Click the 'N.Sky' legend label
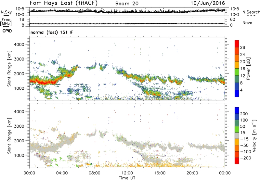260x180 pixels. tap(6, 12)
